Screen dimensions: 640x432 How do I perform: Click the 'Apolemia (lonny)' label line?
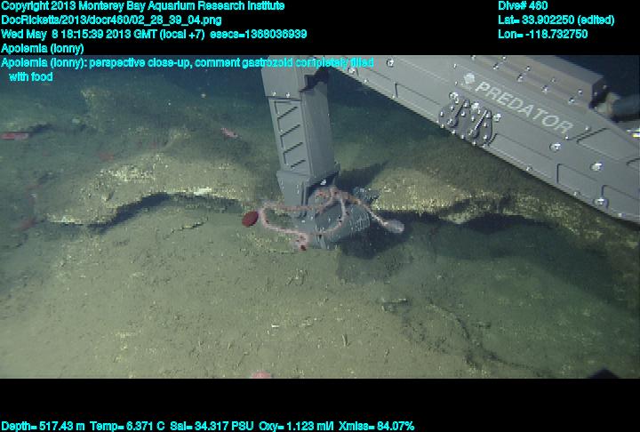43,49
